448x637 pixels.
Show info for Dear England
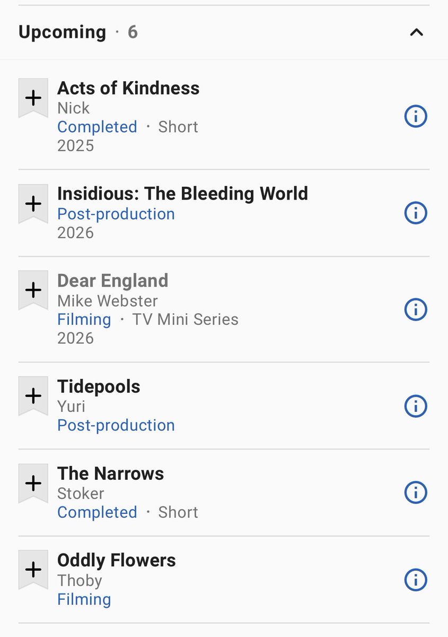(416, 309)
